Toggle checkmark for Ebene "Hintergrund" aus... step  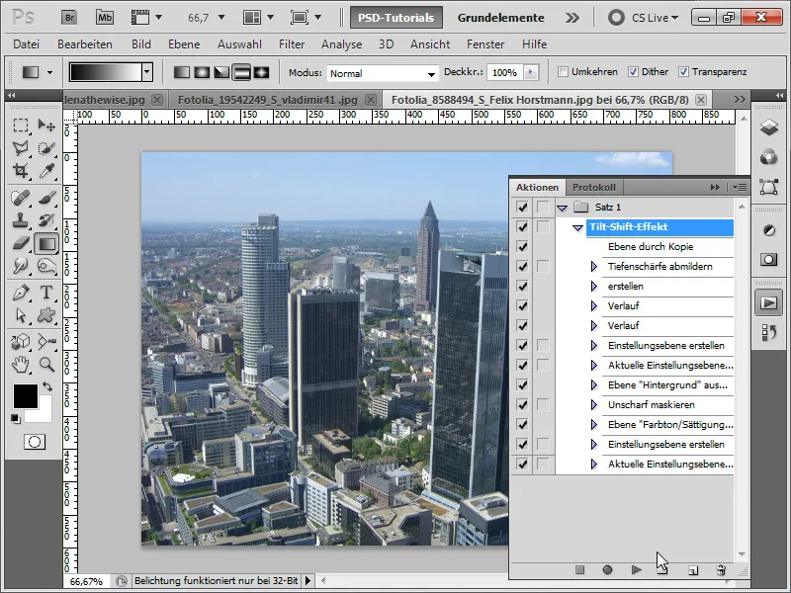tap(523, 385)
